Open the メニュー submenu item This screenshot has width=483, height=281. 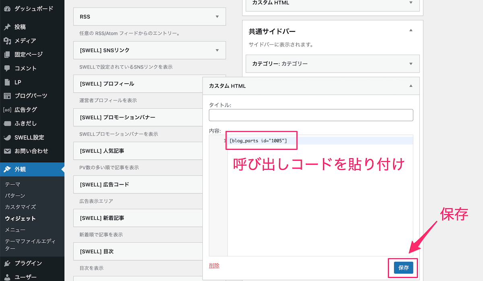coord(15,230)
